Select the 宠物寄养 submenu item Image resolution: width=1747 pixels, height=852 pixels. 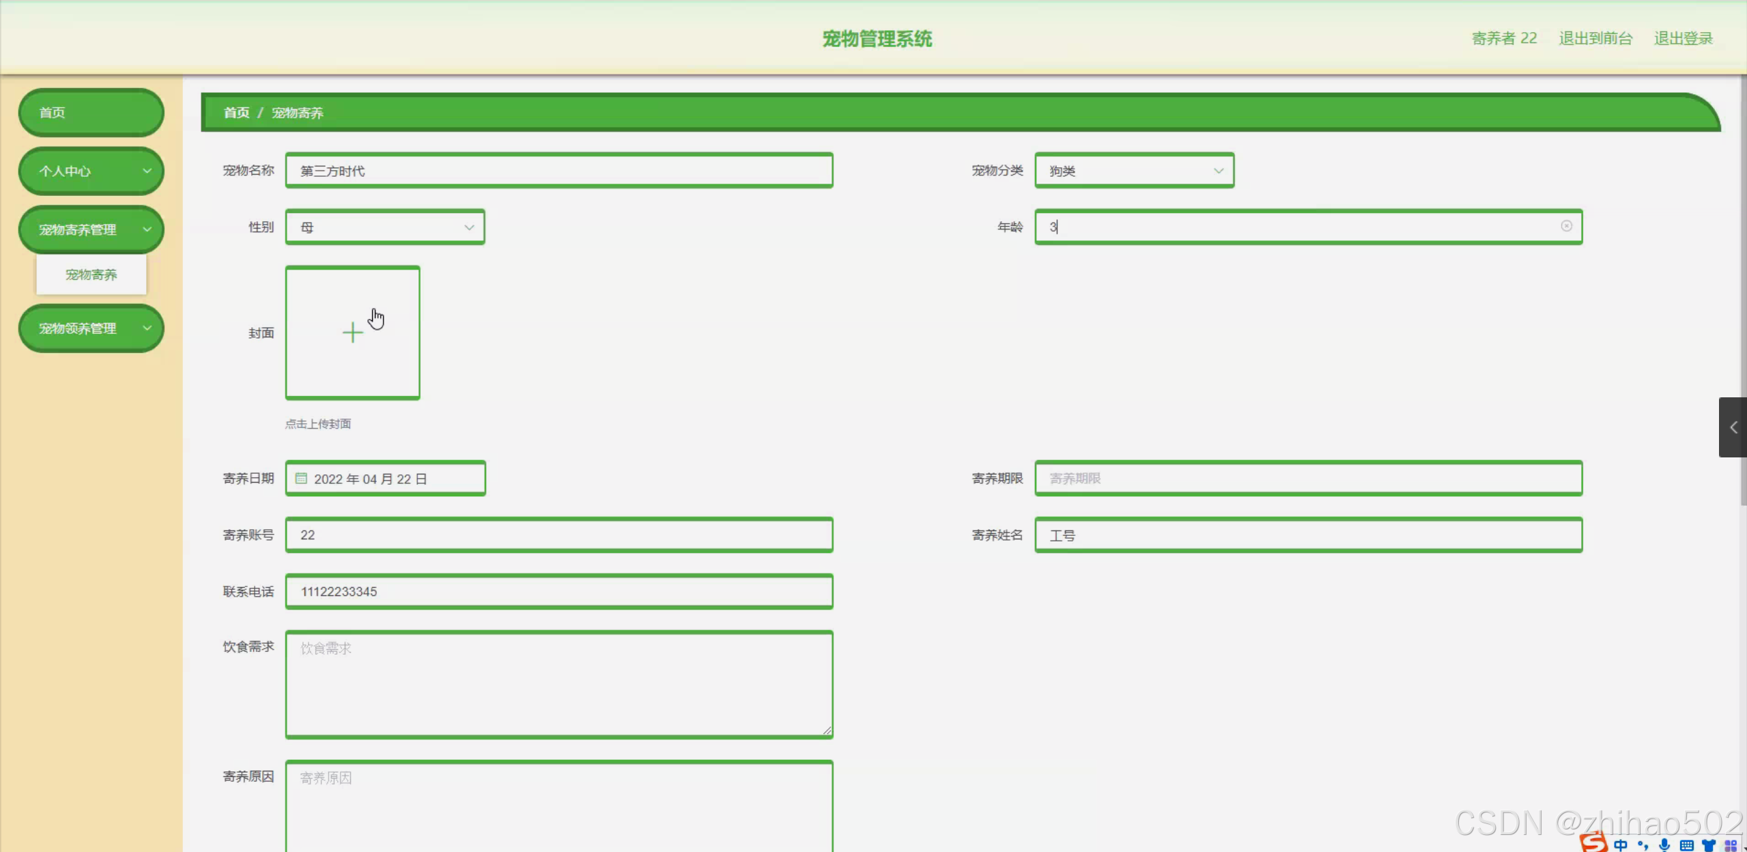pos(91,274)
